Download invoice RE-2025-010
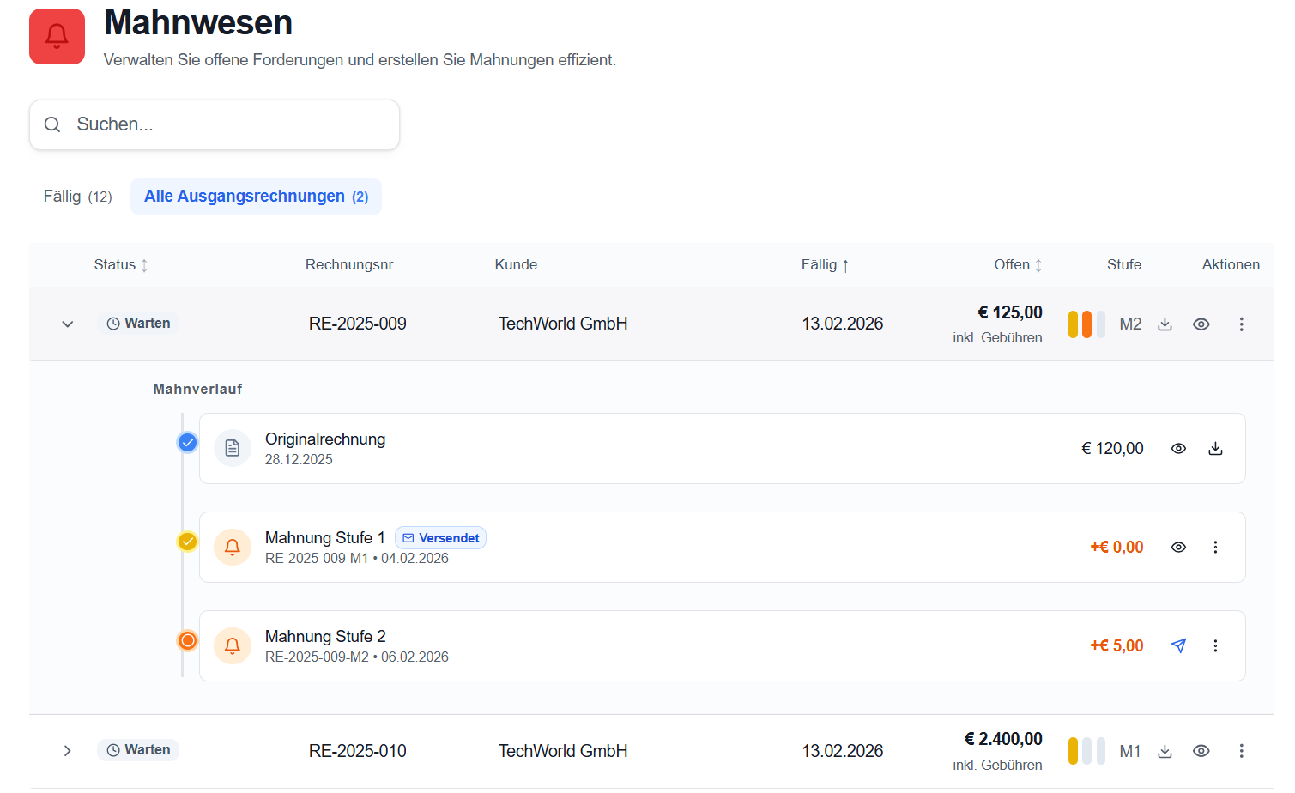The width and height of the screenshot is (1295, 793). click(x=1165, y=752)
